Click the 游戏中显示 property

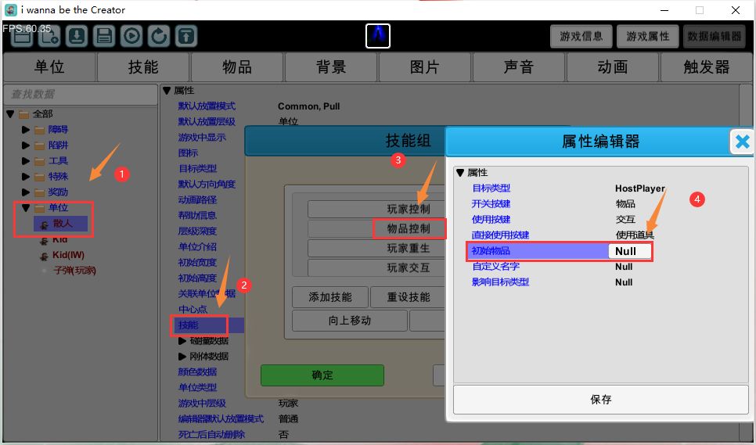(x=202, y=138)
